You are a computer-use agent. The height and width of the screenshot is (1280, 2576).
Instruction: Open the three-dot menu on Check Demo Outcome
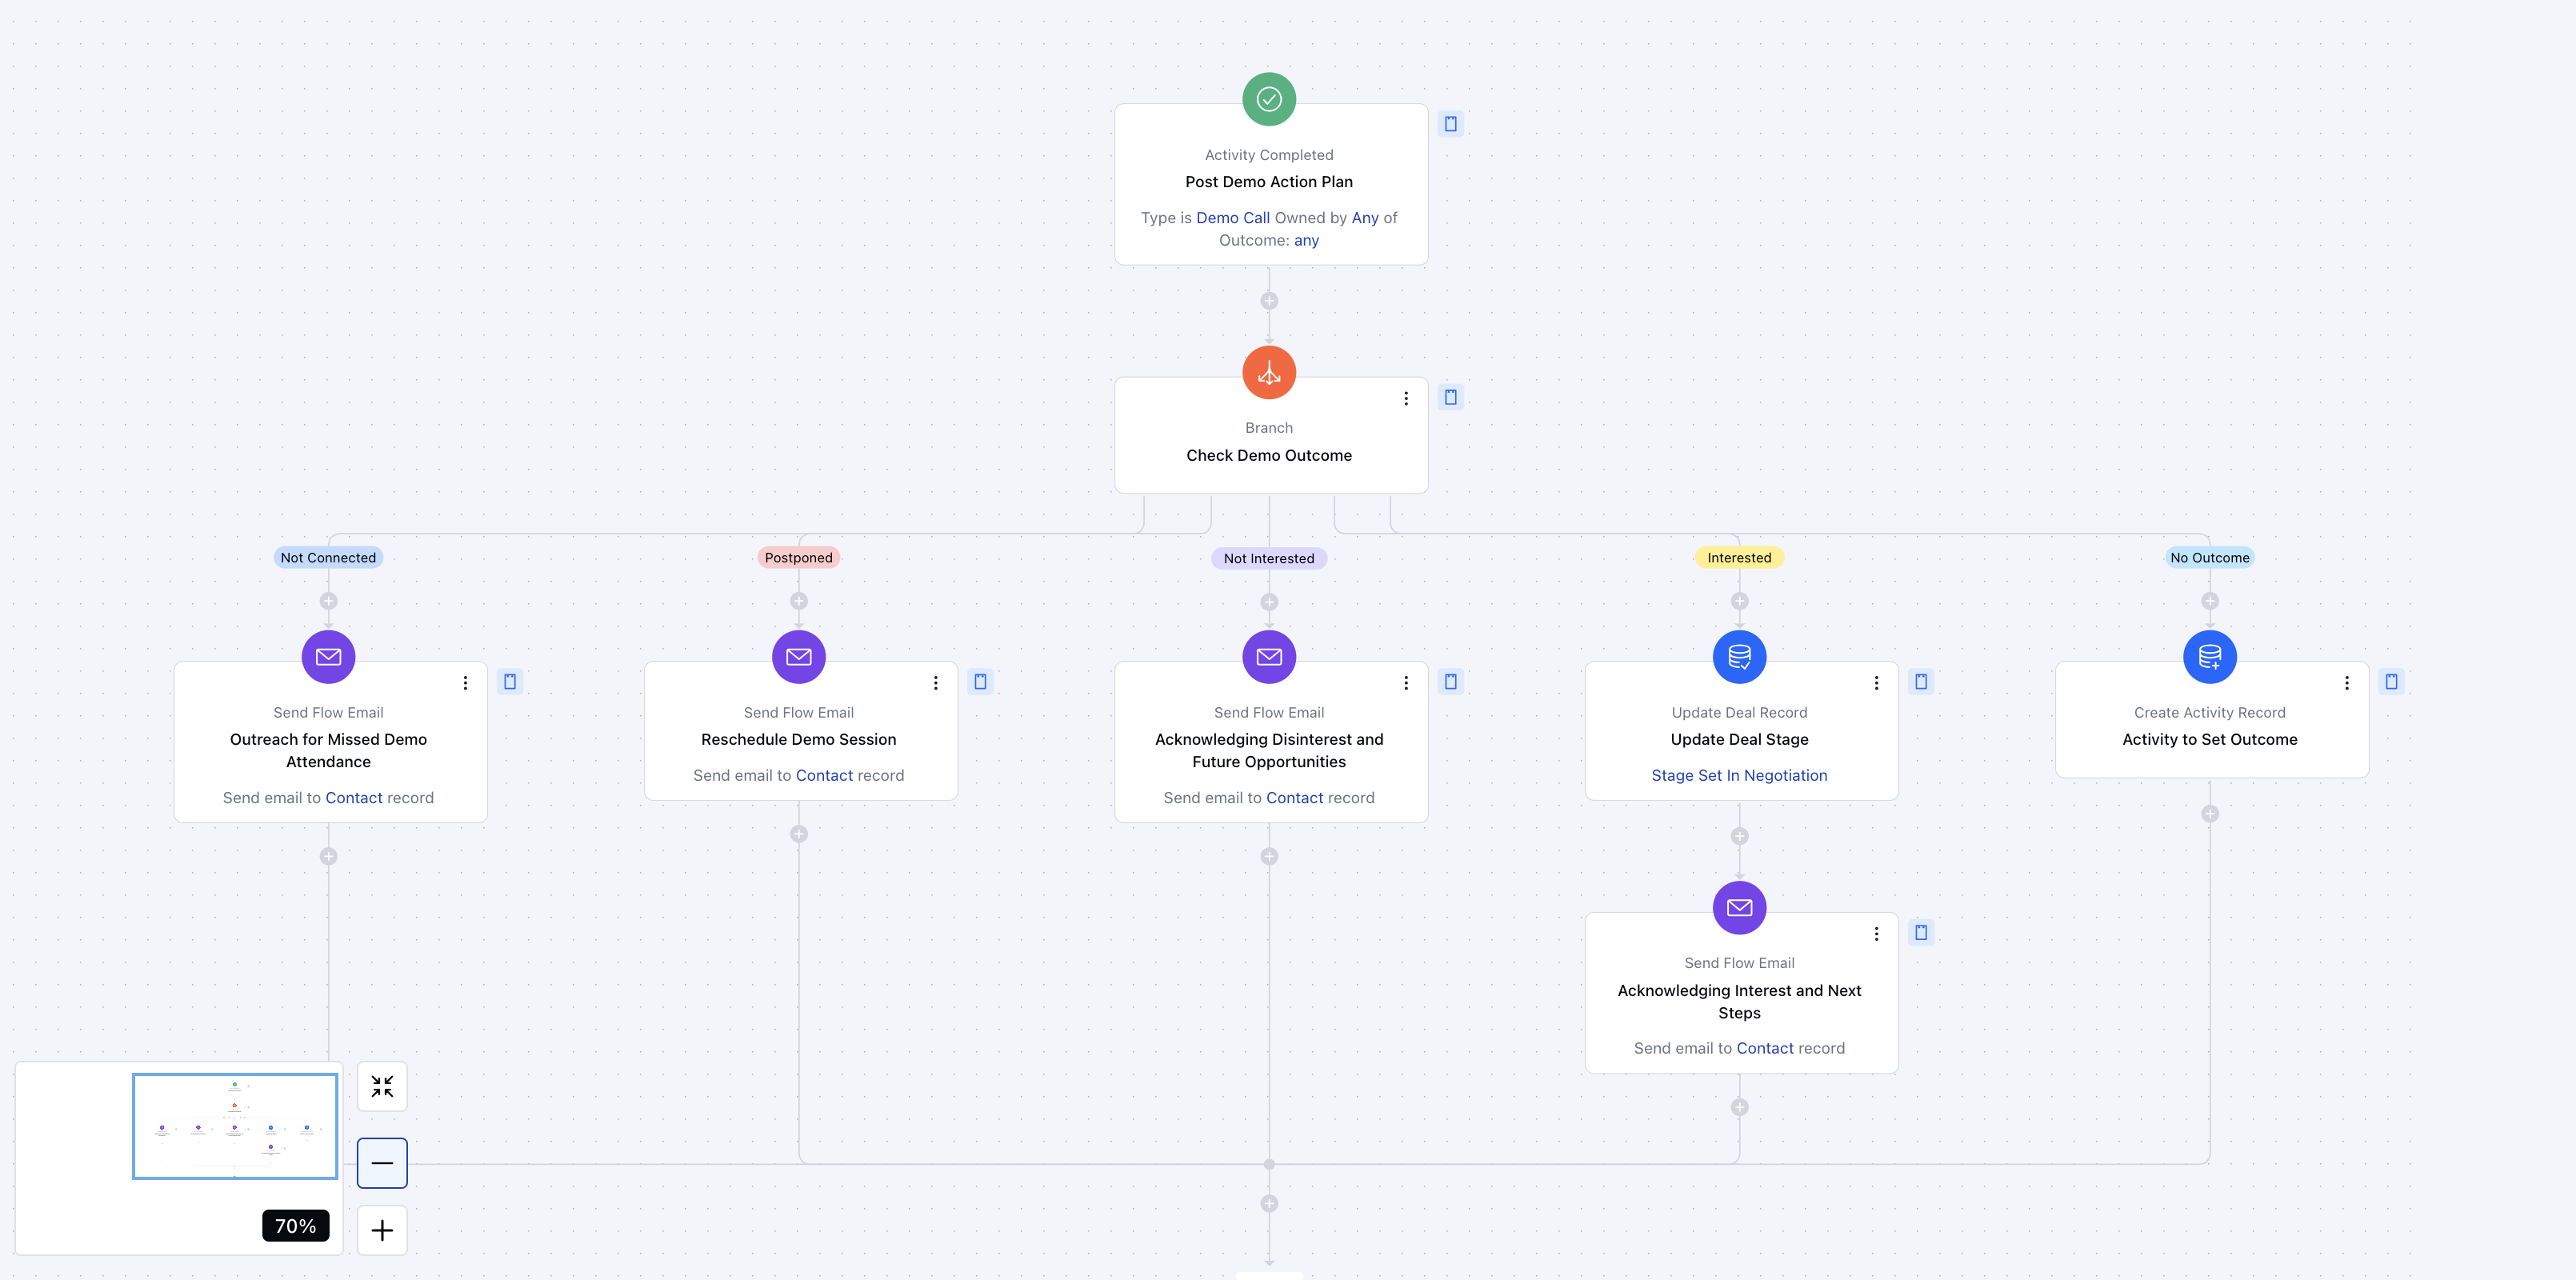[x=1406, y=398]
